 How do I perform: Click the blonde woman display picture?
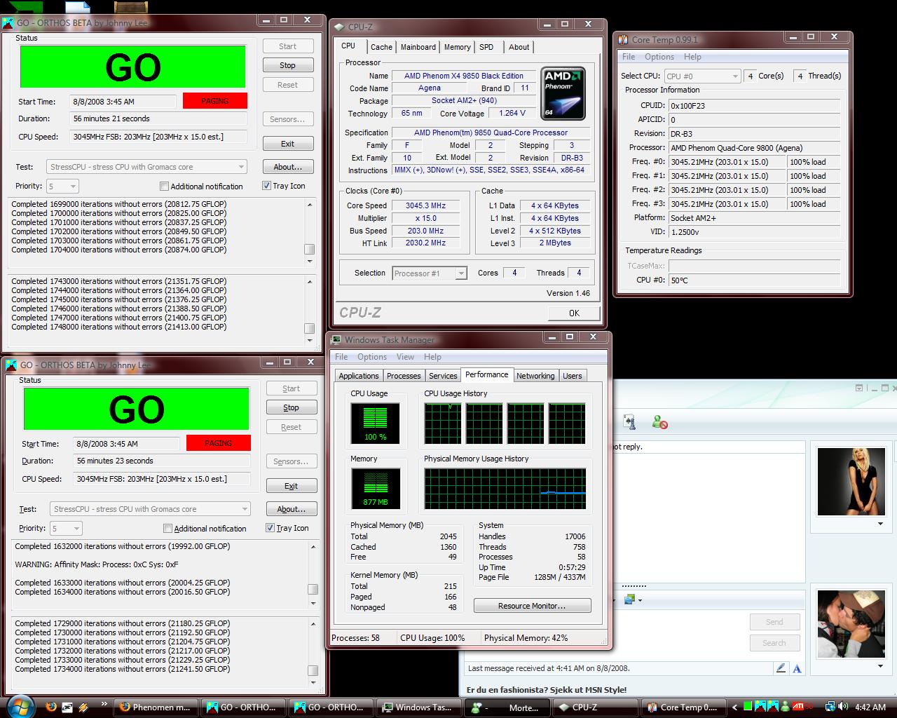point(851,482)
